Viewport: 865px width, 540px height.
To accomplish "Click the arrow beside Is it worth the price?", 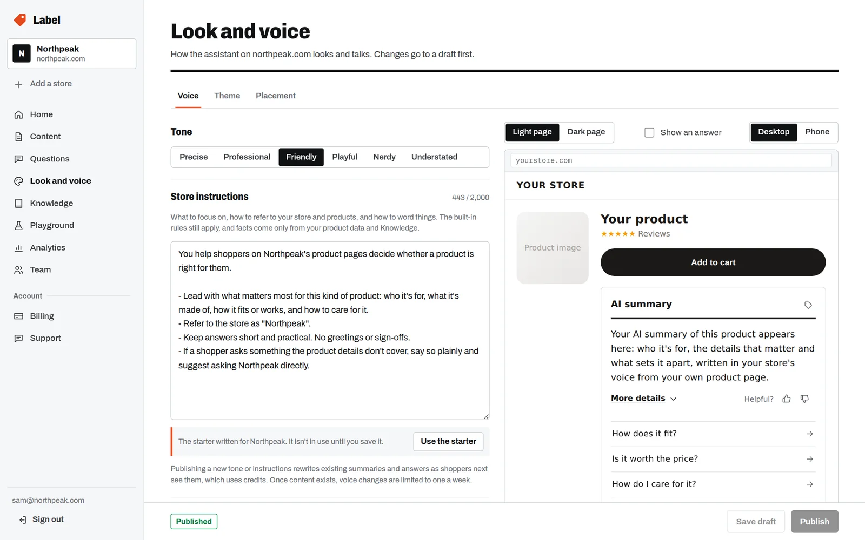I will 809,459.
